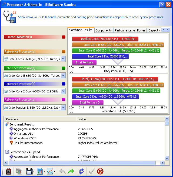The width and height of the screenshot is (173, 177).
Task: Click the magenta Intel Pentium D Whetstone bar
Action: tap(88, 102)
